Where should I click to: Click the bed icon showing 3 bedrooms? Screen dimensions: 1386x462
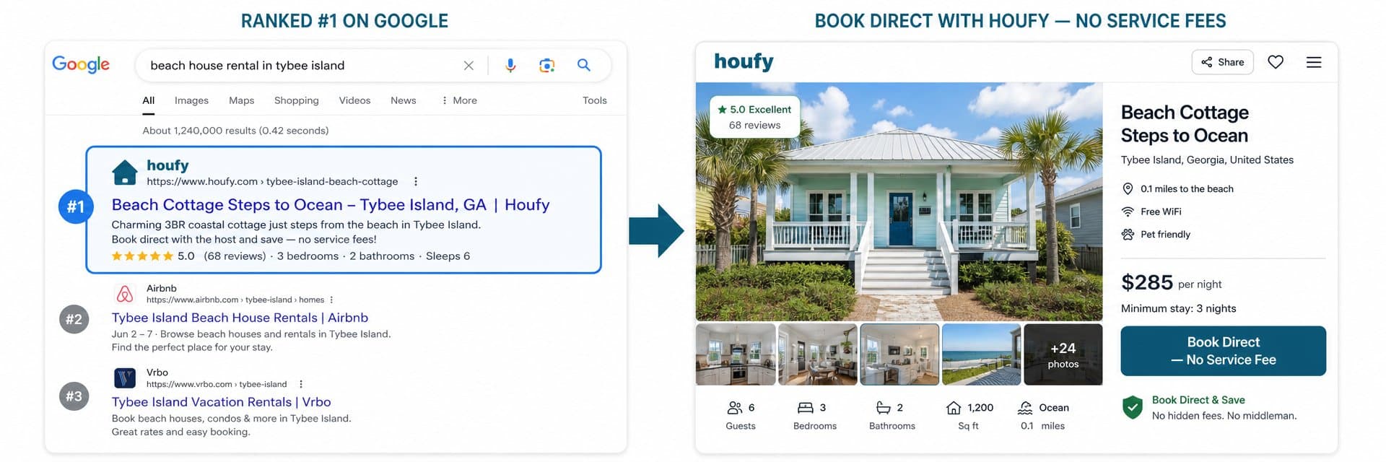(806, 408)
